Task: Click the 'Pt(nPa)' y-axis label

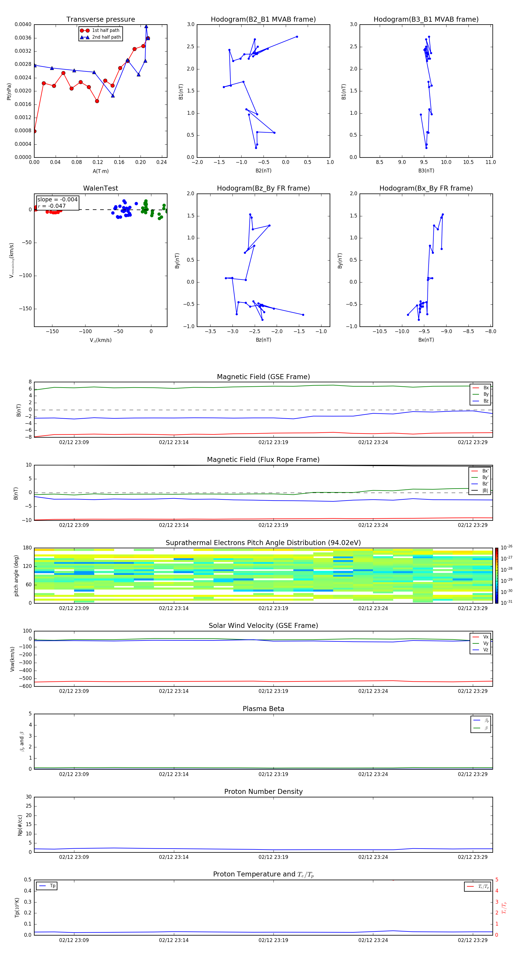Action: (9, 91)
